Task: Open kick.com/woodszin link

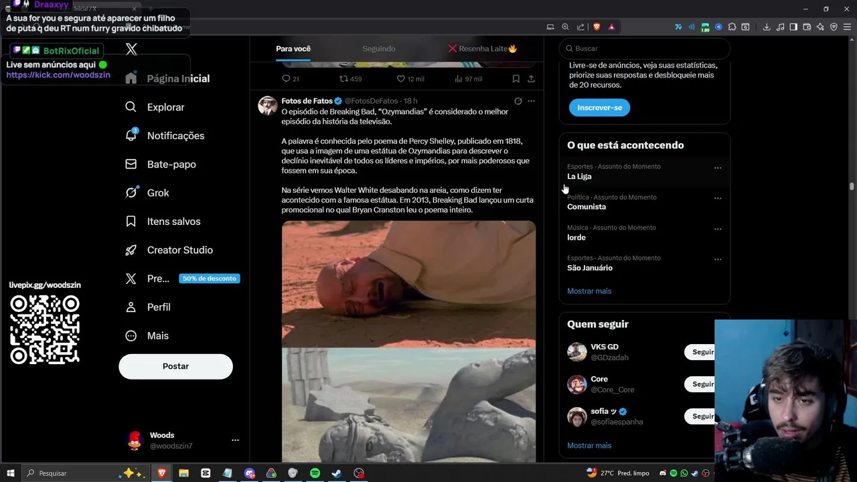Action: pos(58,75)
